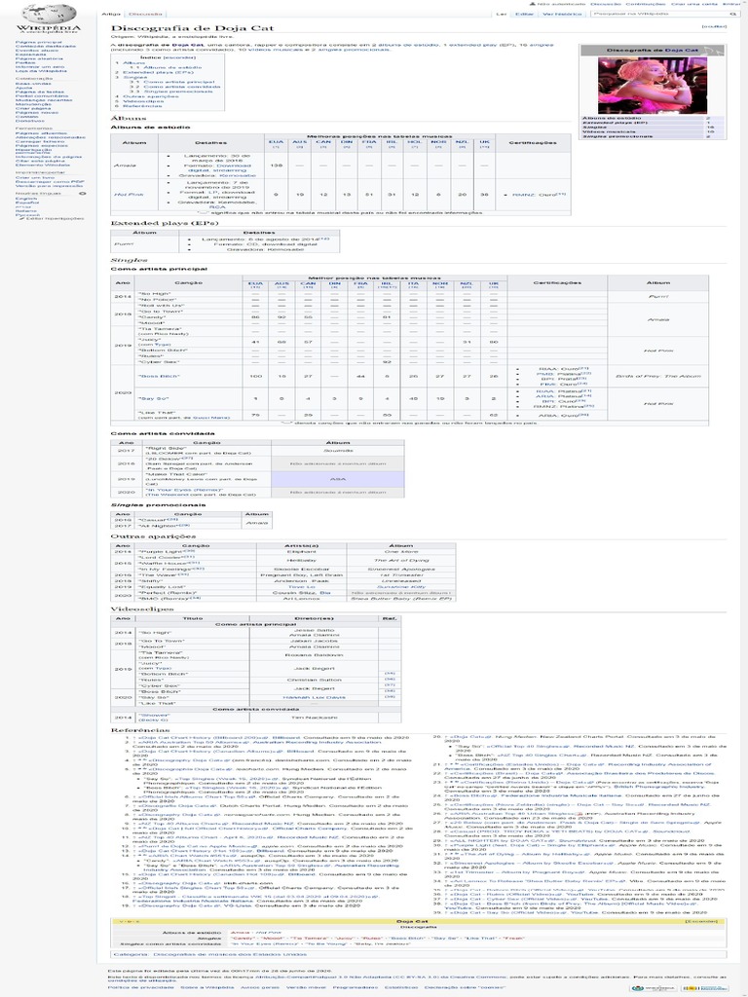Click the Criar uma conta link
Screen dimensions: 748x997
[x=693, y=4]
